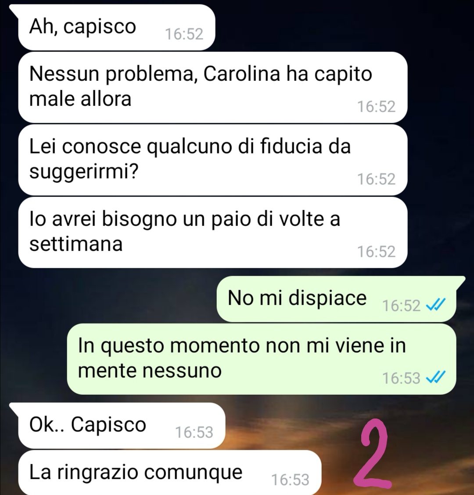Tap the blue read-receipt ticks on "No mi dispiace"
Viewport: 474px width, 495px height.
435,305
